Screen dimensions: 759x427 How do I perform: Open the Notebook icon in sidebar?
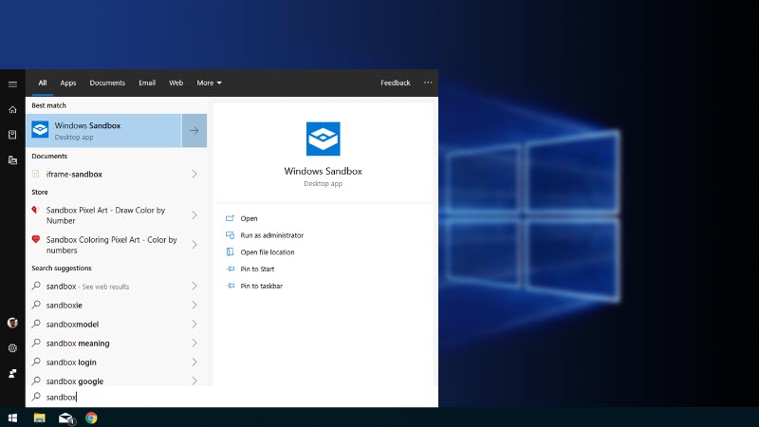(12, 135)
